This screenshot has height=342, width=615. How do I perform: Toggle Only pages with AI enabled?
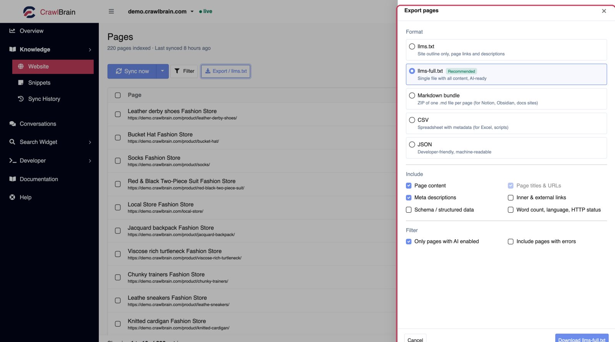click(x=409, y=242)
